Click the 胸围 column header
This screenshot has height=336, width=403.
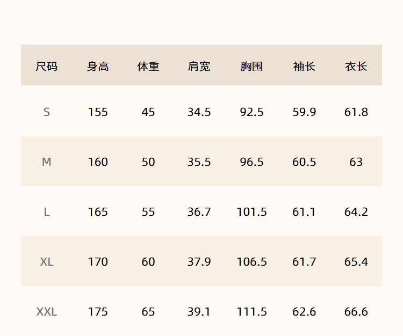[251, 67]
